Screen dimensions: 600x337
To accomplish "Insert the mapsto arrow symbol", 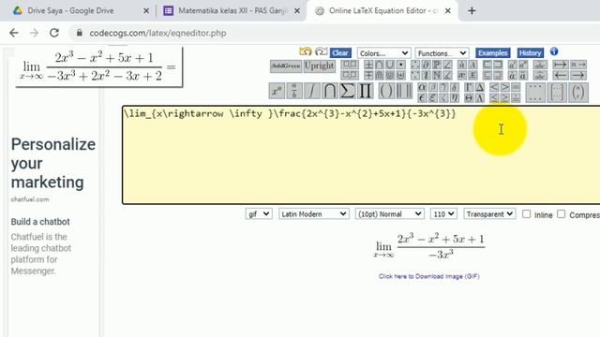I will 561,65.
